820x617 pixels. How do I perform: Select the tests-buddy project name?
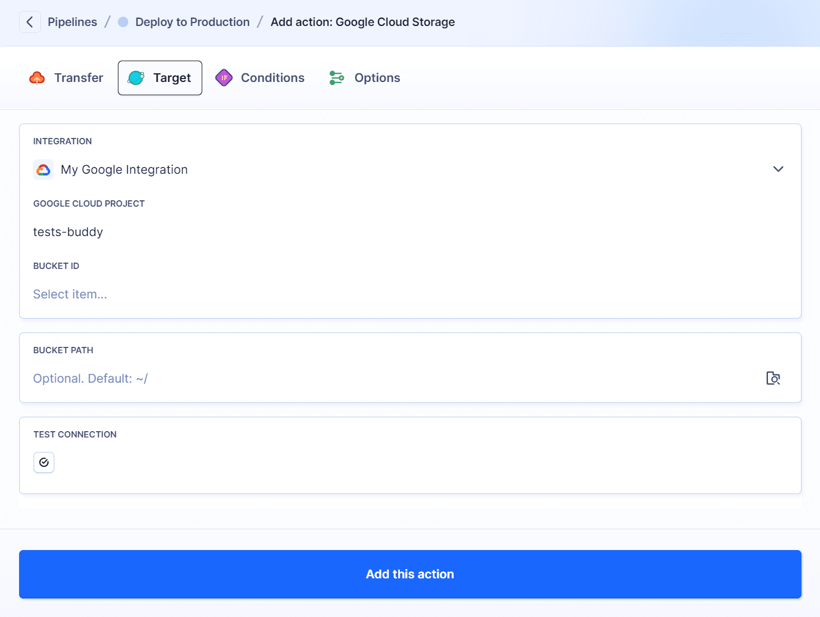[x=68, y=231]
